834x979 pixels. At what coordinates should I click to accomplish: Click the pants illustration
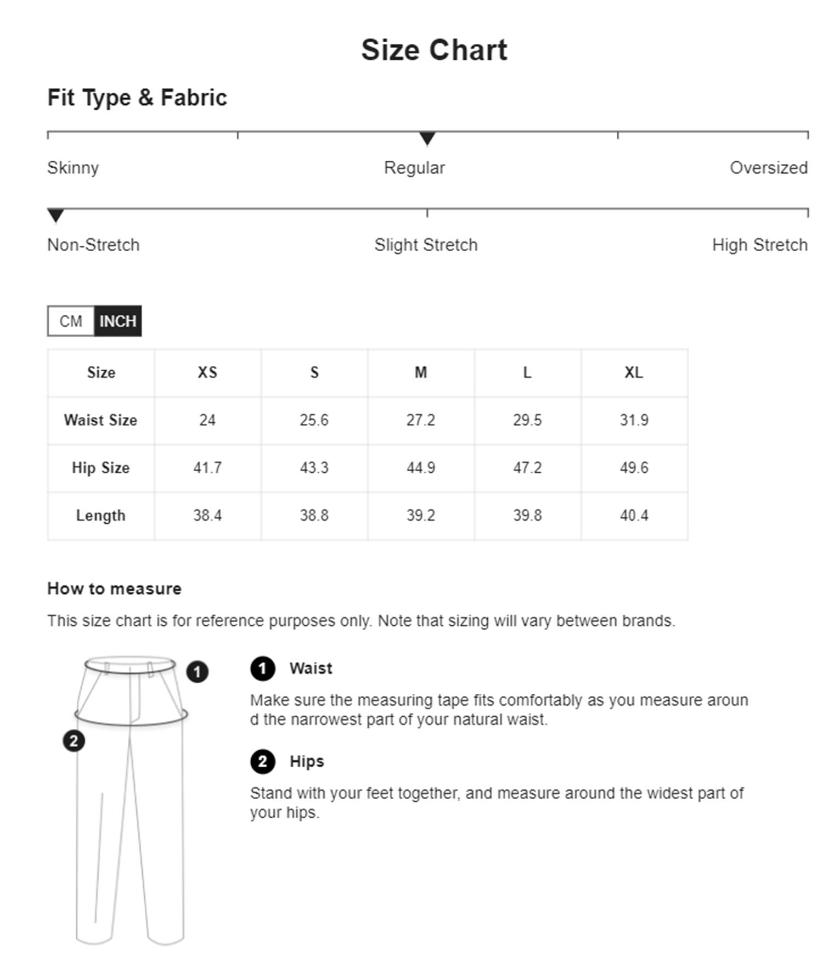coord(131,801)
